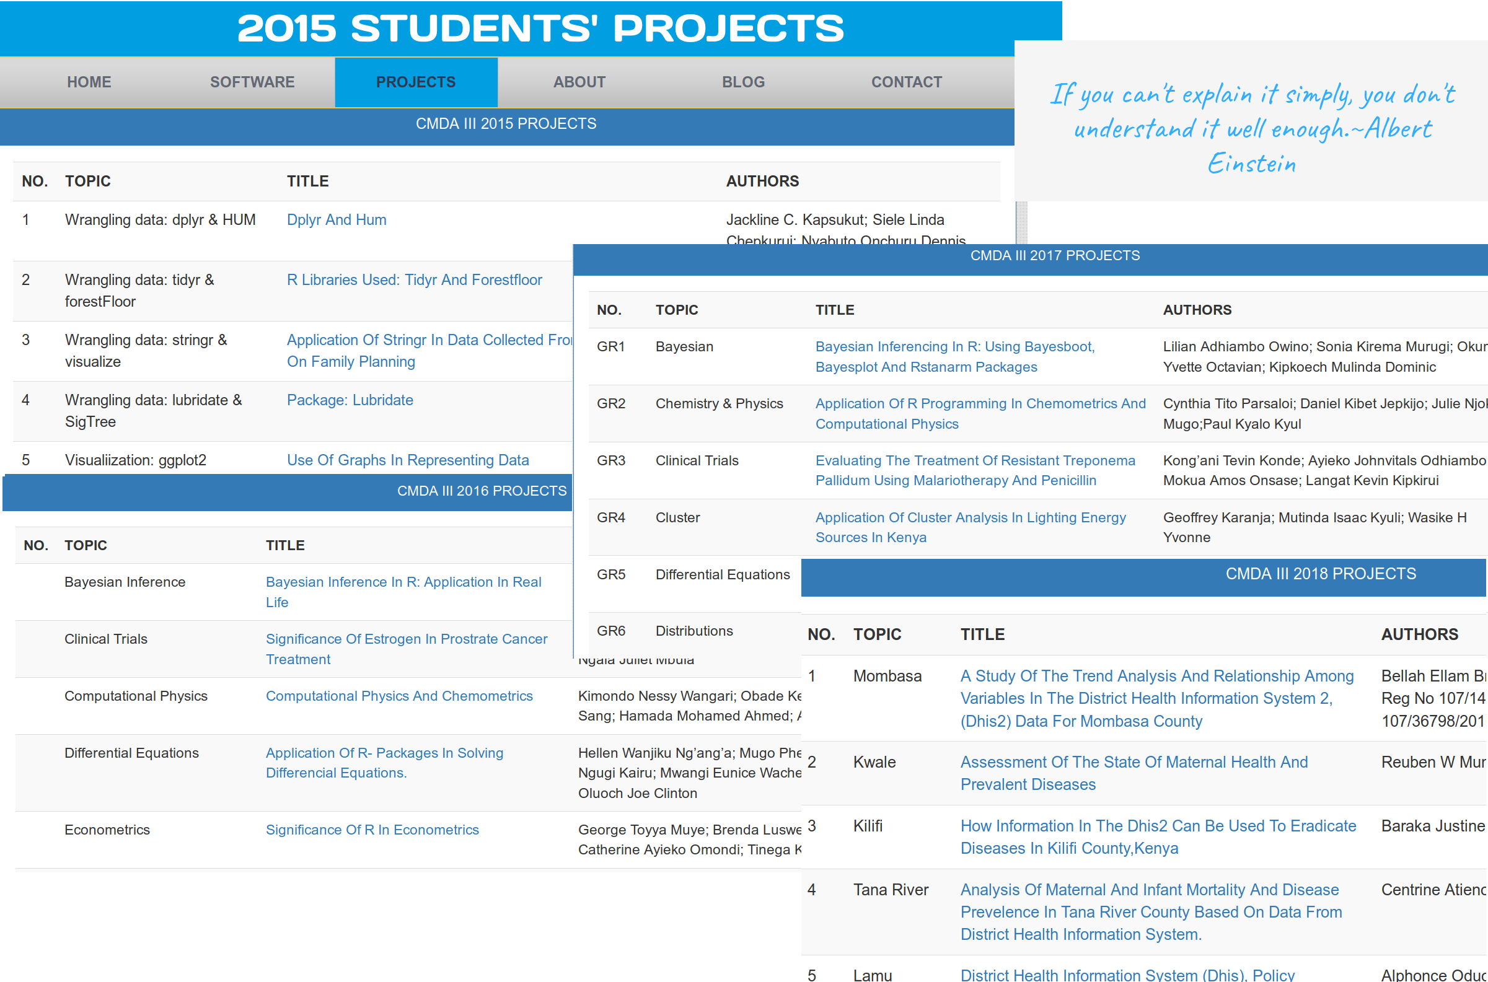This screenshot has height=982, width=1488.
Task: Open 'Application Of Cluster Analysis In Lighting Energy' link
Action: [971, 527]
